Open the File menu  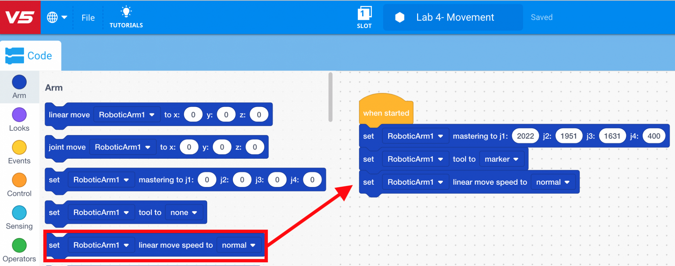(x=88, y=18)
